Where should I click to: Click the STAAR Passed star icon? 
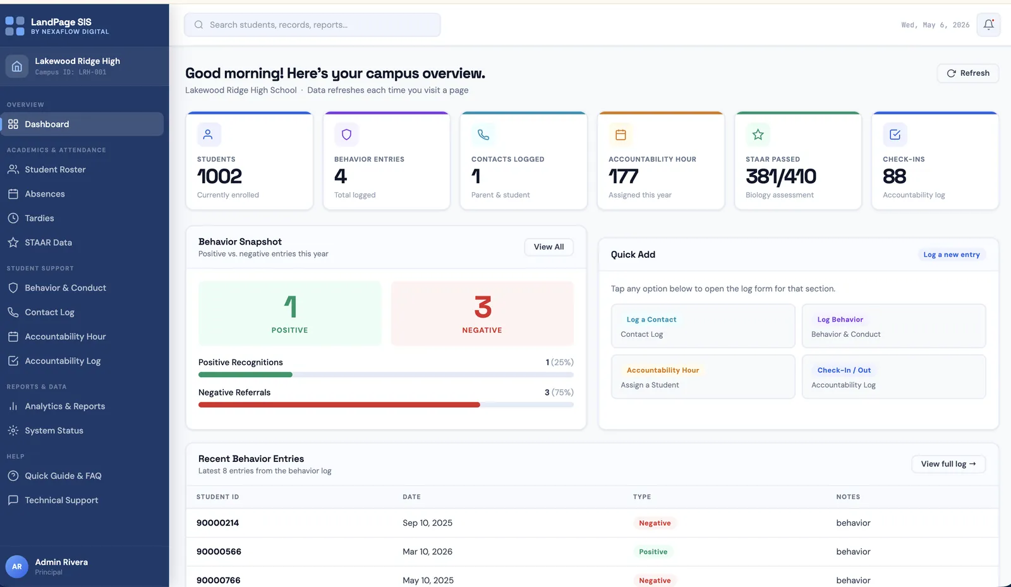758,135
